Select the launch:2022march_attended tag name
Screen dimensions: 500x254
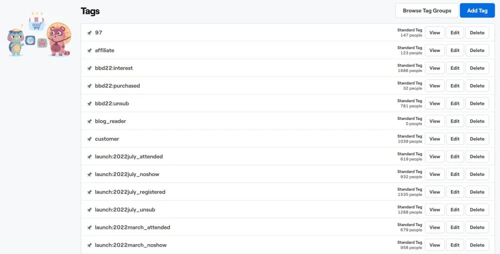pos(132,227)
